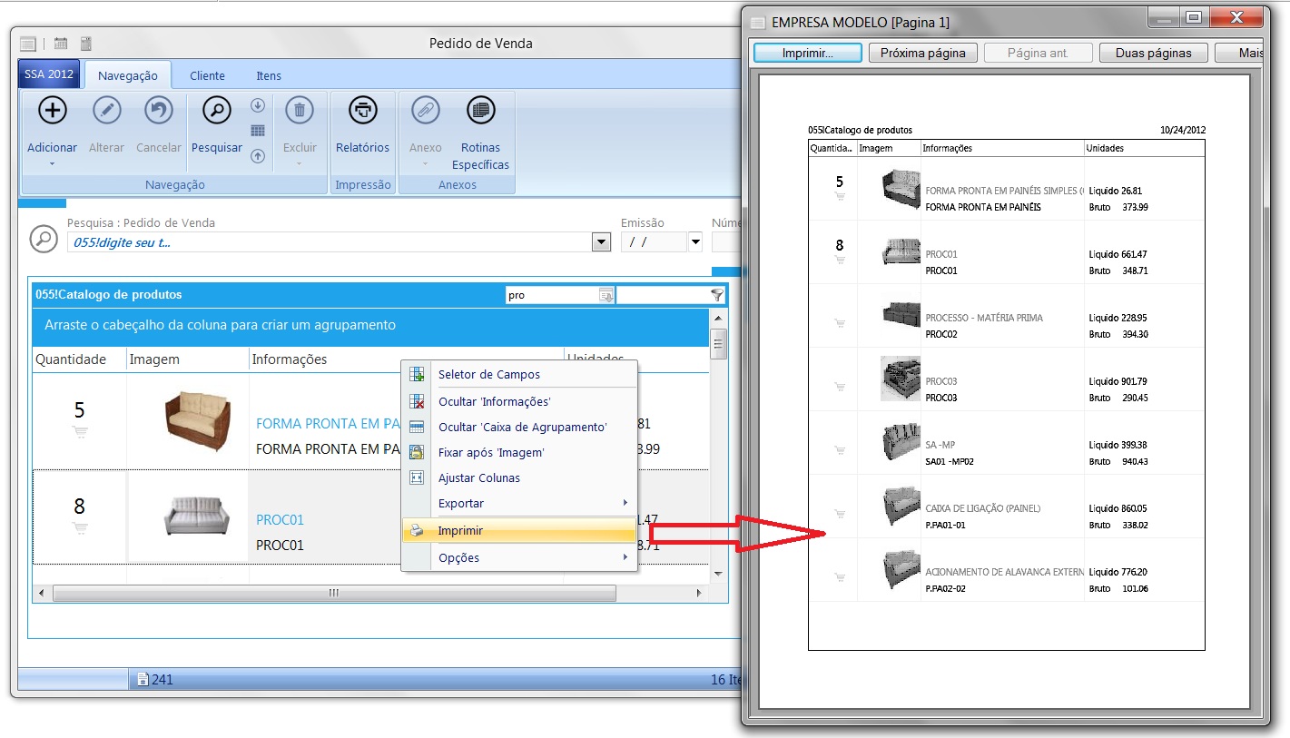Expand the Exportar submenu

pyautogui.click(x=625, y=503)
